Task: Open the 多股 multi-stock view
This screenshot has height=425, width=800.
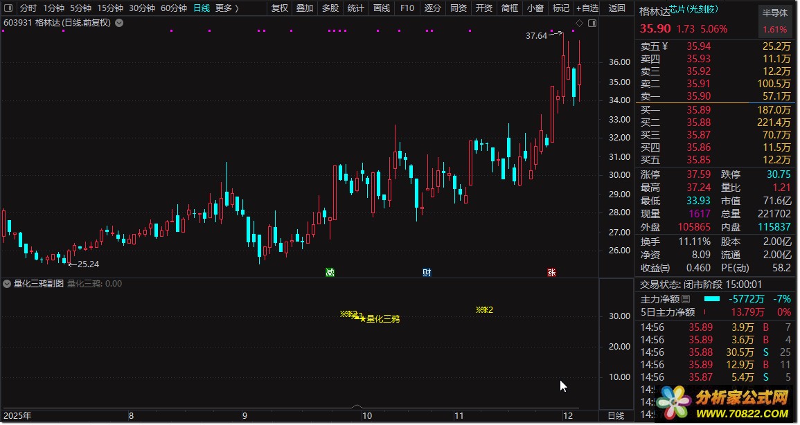Action: [x=330, y=8]
